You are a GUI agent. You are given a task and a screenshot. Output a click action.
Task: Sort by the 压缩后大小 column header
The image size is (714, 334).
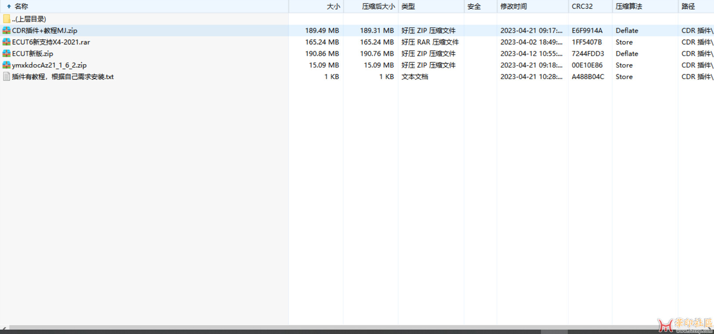coord(371,6)
